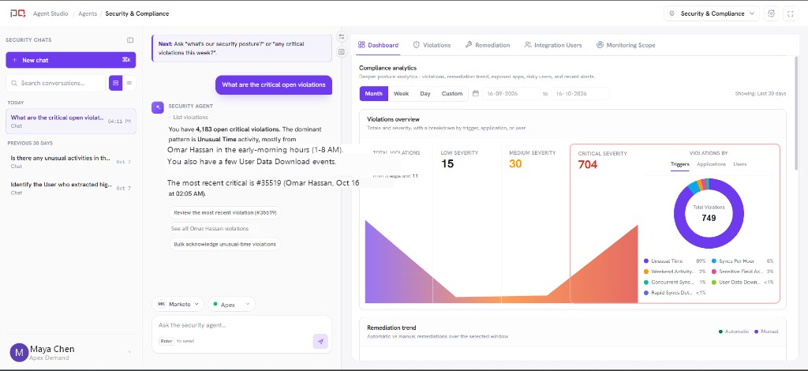Click the Search conversations field
Image resolution: width=808 pixels, height=371 pixels.
coord(56,83)
